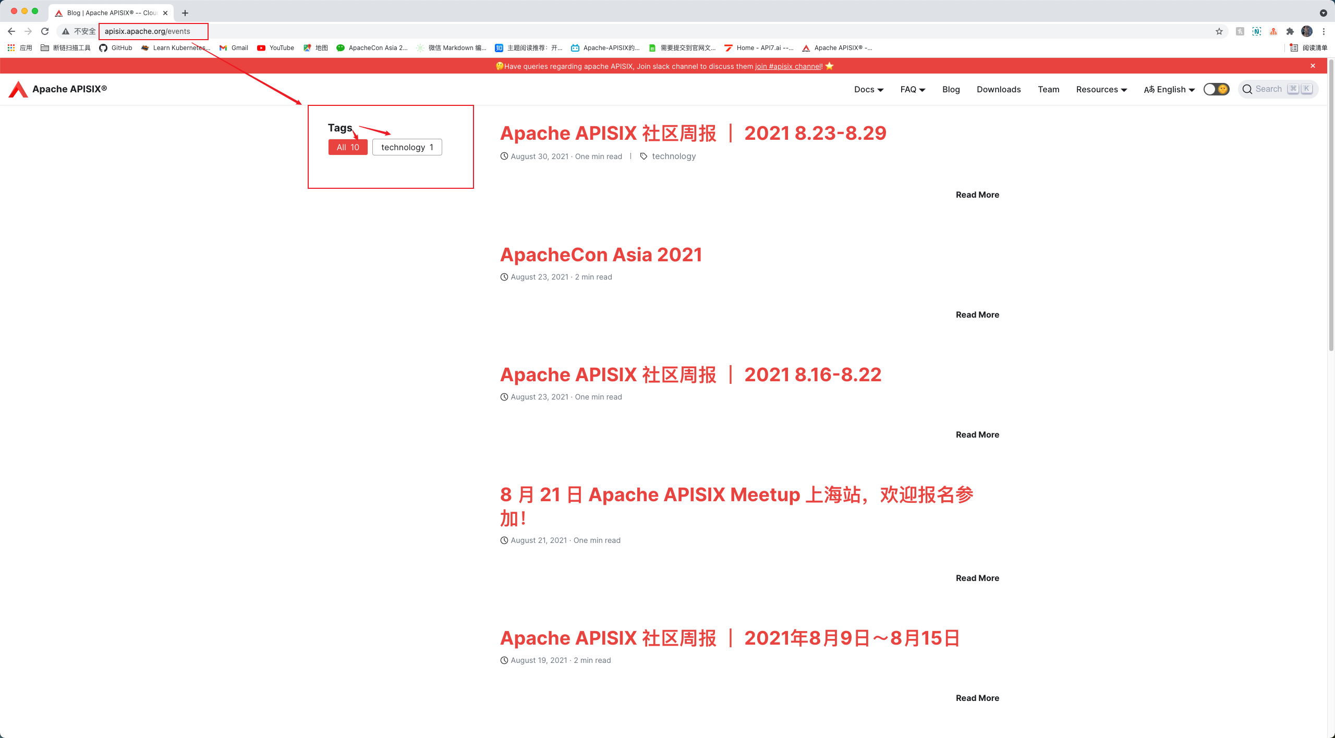Screen dimensions: 1335x738
Task: Open the Gmail bookmark
Action: [x=234, y=47]
